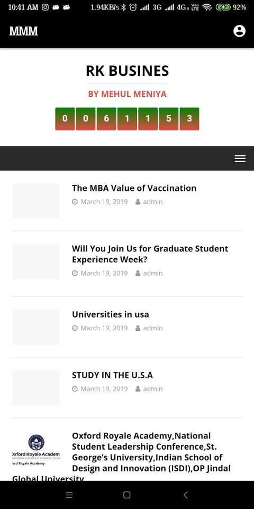254x509 pixels.
Task: Open Universities in usa post
Action: click(x=111, y=314)
